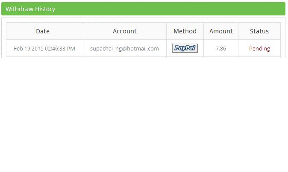Click the PayPal logo in the Method column

coord(185,48)
